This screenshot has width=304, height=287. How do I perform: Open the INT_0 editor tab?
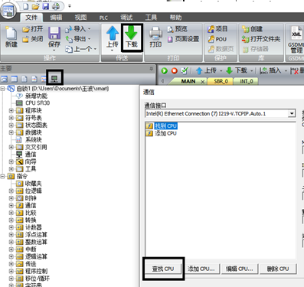click(246, 81)
